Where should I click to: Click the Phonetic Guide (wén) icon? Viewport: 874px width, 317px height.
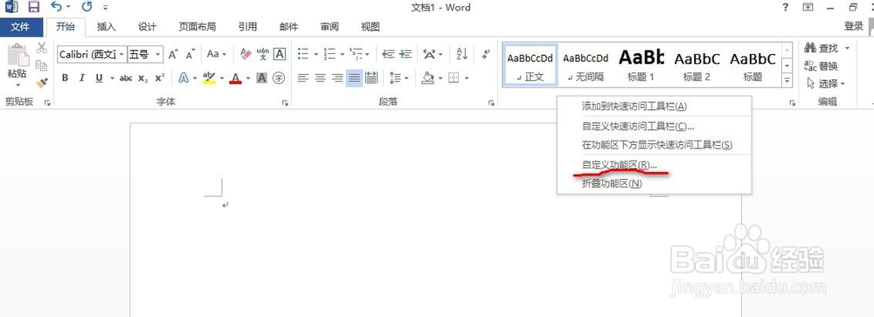tap(262, 54)
